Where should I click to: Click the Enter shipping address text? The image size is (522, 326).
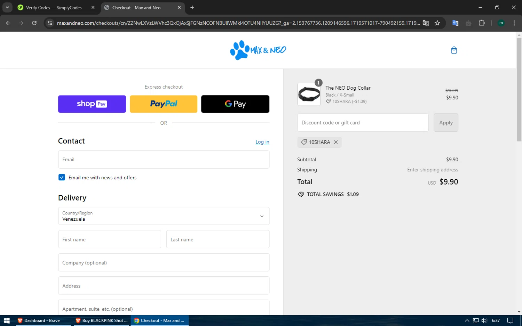coord(433,170)
